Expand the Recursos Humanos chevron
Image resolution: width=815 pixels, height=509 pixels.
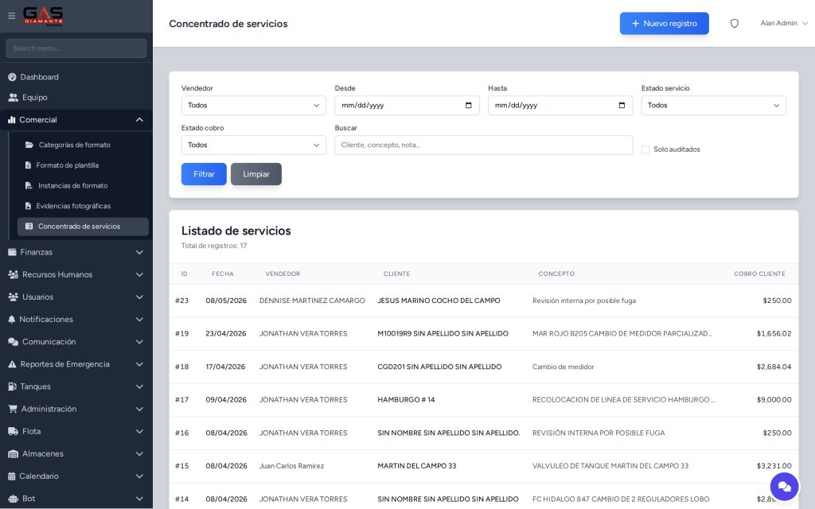pyautogui.click(x=139, y=274)
